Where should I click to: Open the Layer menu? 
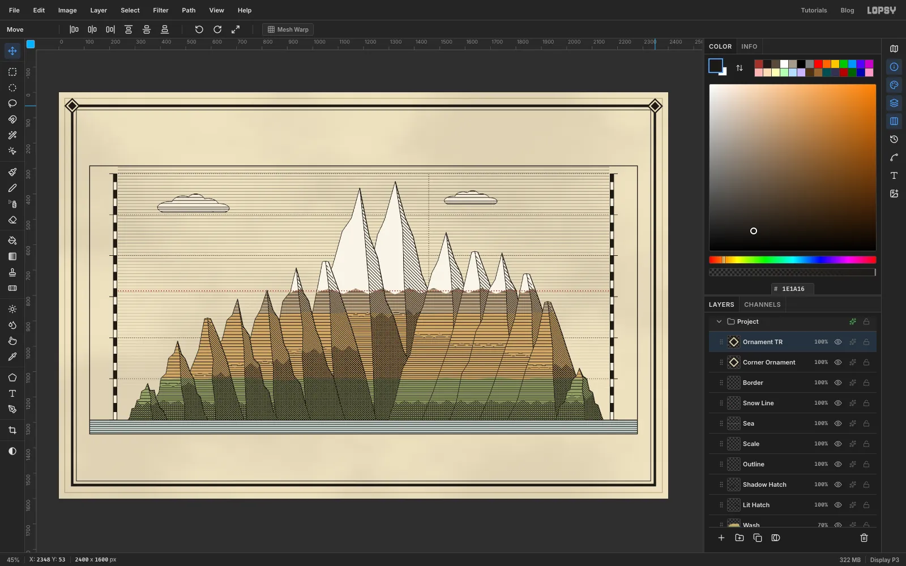pyautogui.click(x=99, y=10)
